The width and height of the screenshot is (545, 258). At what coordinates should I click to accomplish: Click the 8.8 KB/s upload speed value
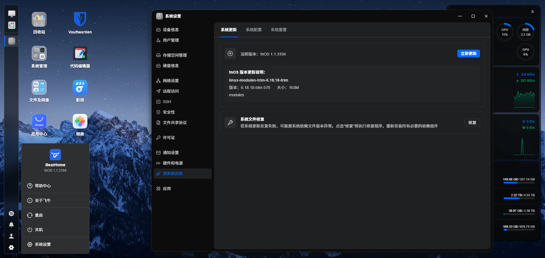click(x=528, y=74)
